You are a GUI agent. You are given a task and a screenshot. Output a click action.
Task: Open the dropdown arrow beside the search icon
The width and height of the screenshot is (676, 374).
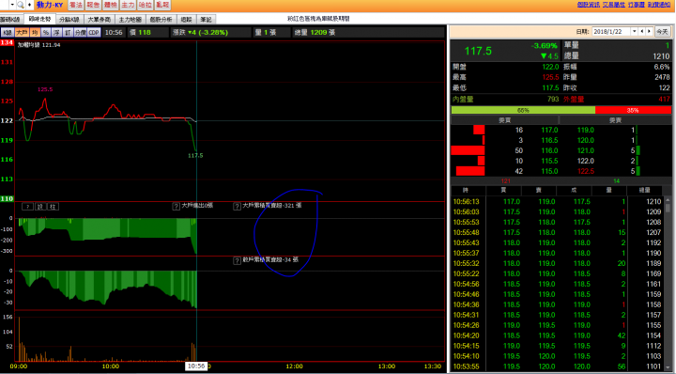[x=12, y=5]
